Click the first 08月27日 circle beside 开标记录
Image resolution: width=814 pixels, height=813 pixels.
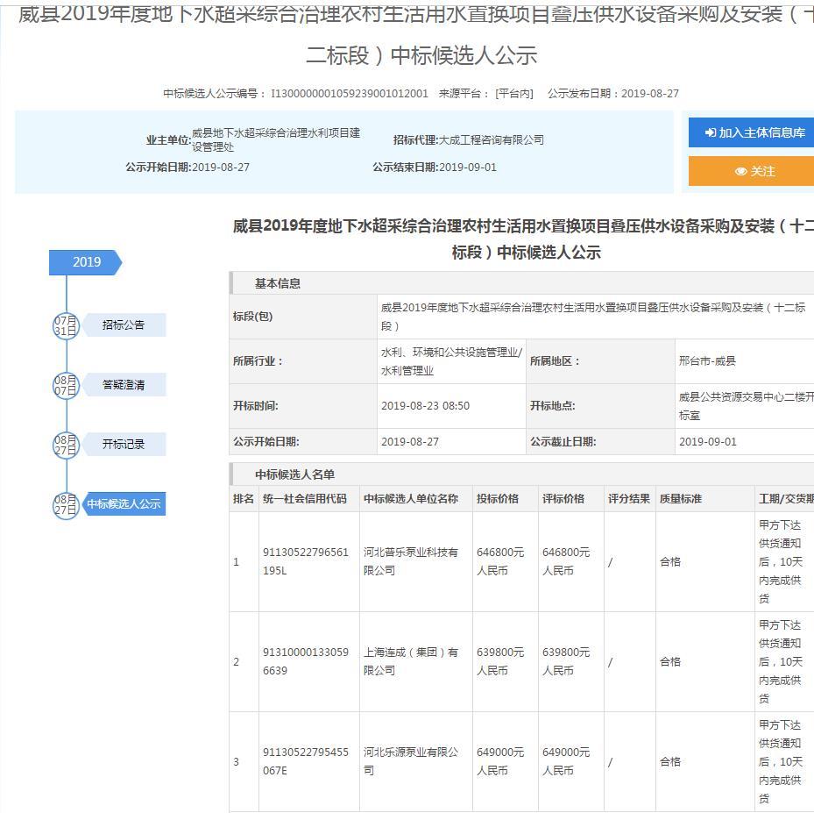[x=66, y=445]
